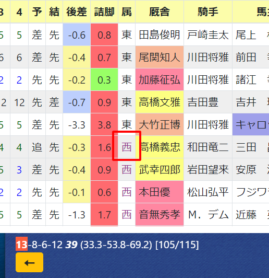Screen dimensions: 269x278
Task: Click jockey 川田将雅 in the 尾関知人 row
Action: coord(208,57)
